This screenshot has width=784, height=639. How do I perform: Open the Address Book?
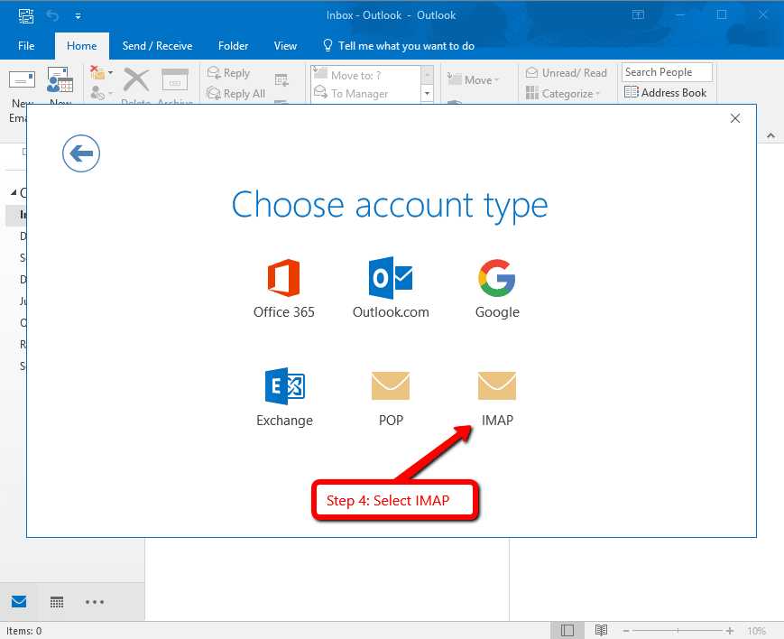[666, 93]
